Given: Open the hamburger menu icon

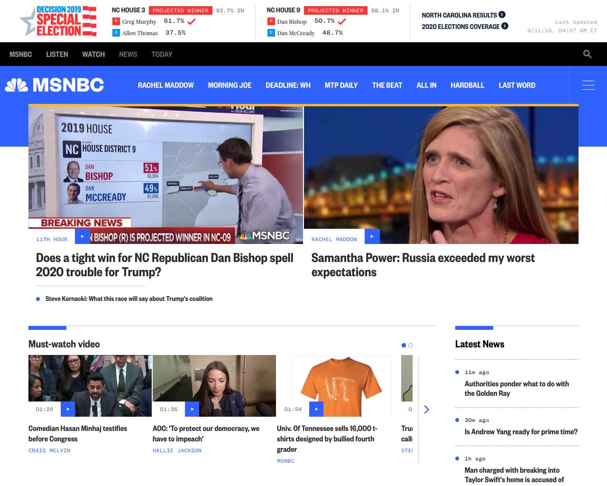Looking at the screenshot, I should (x=588, y=85).
